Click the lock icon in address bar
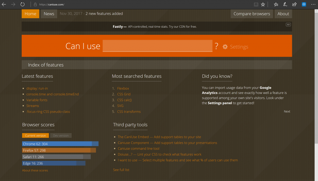Image resolution: width=318 pixels, height=181 pixels. [x=35, y=4]
